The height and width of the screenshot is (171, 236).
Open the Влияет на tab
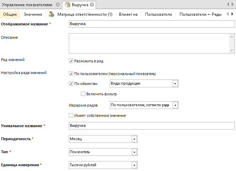128,14
